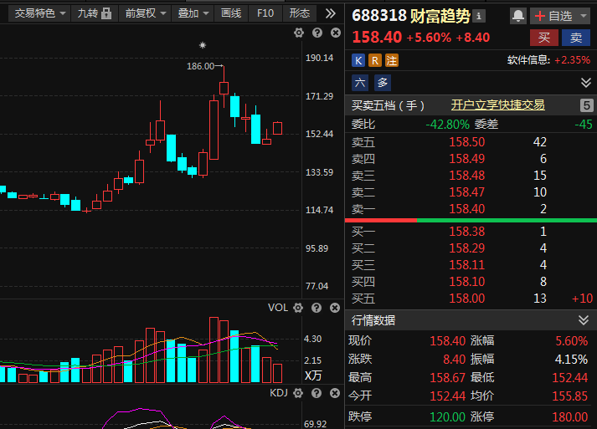Image resolution: width=597 pixels, height=429 pixels.
Task: Open help for the K-line chart
Action: click(317, 33)
